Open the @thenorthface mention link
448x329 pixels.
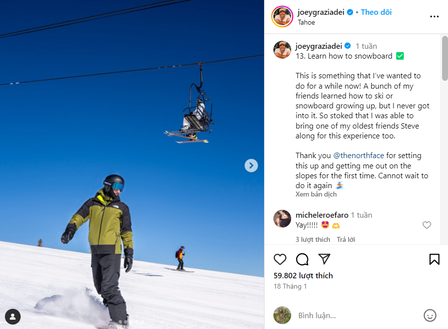[x=358, y=155]
